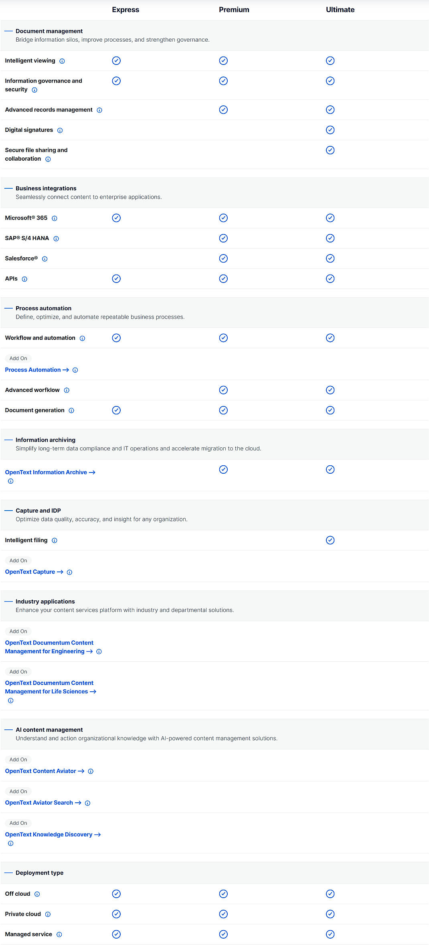The image size is (429, 945).
Task: Open the Microsoft 365 info icon
Action: [x=55, y=218]
